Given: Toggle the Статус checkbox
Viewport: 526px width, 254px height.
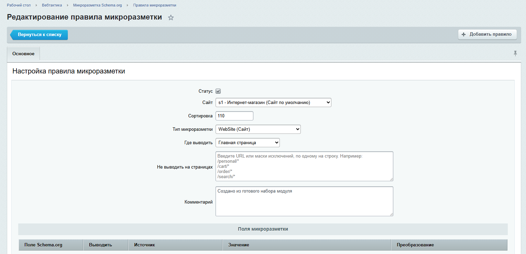Looking at the screenshot, I should tap(218, 91).
